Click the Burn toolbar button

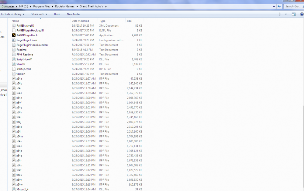click(57, 14)
